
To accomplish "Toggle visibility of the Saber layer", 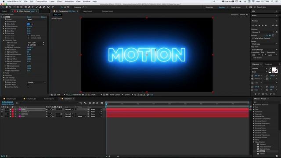I will pos(2,109).
